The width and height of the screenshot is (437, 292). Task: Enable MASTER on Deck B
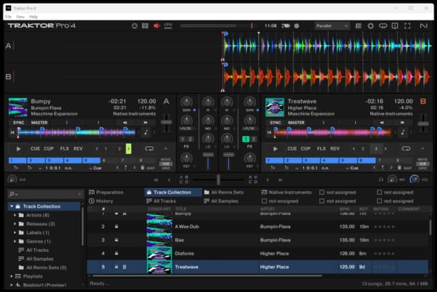296,123
